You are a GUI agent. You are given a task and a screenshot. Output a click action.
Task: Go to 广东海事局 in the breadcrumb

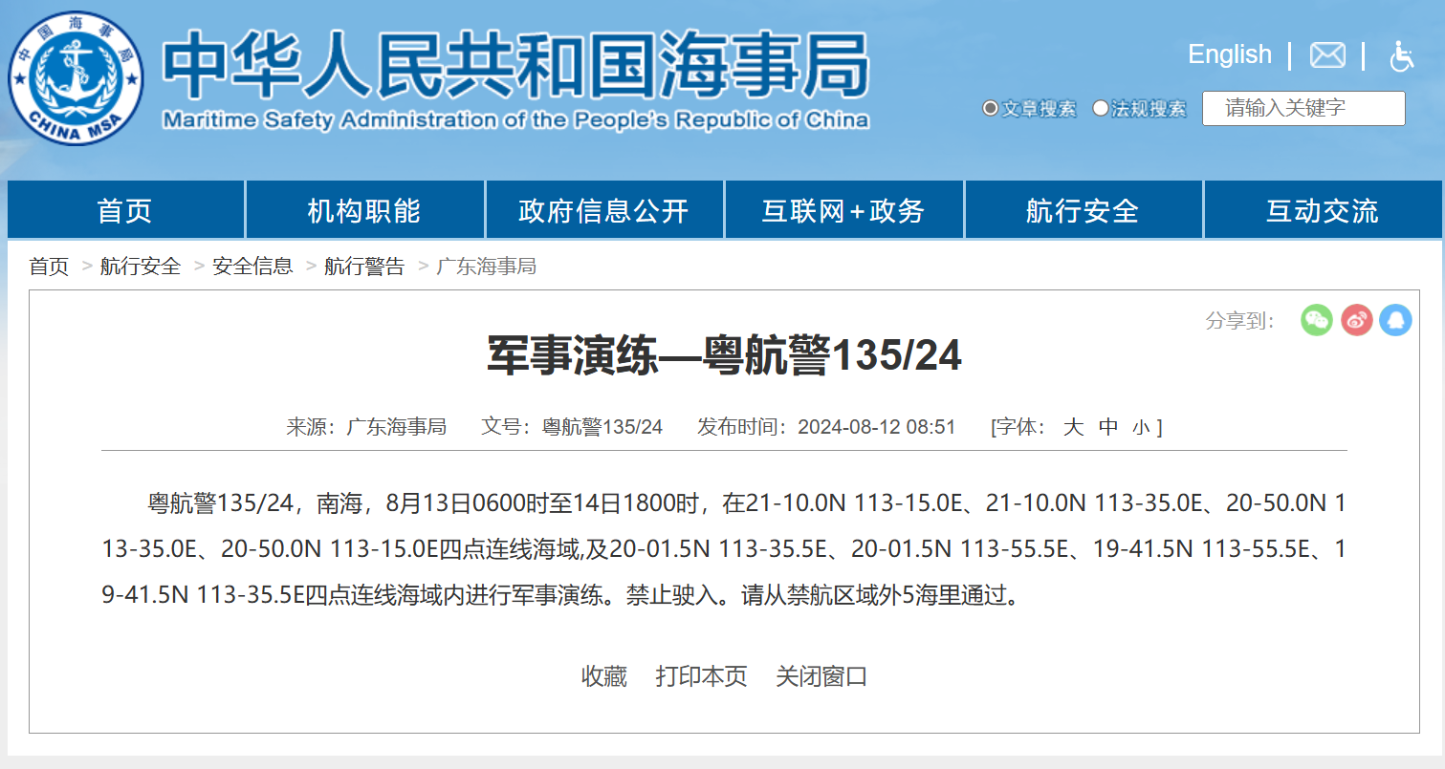[x=487, y=267]
